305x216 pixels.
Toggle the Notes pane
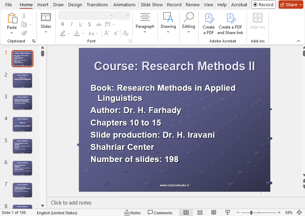point(133,213)
